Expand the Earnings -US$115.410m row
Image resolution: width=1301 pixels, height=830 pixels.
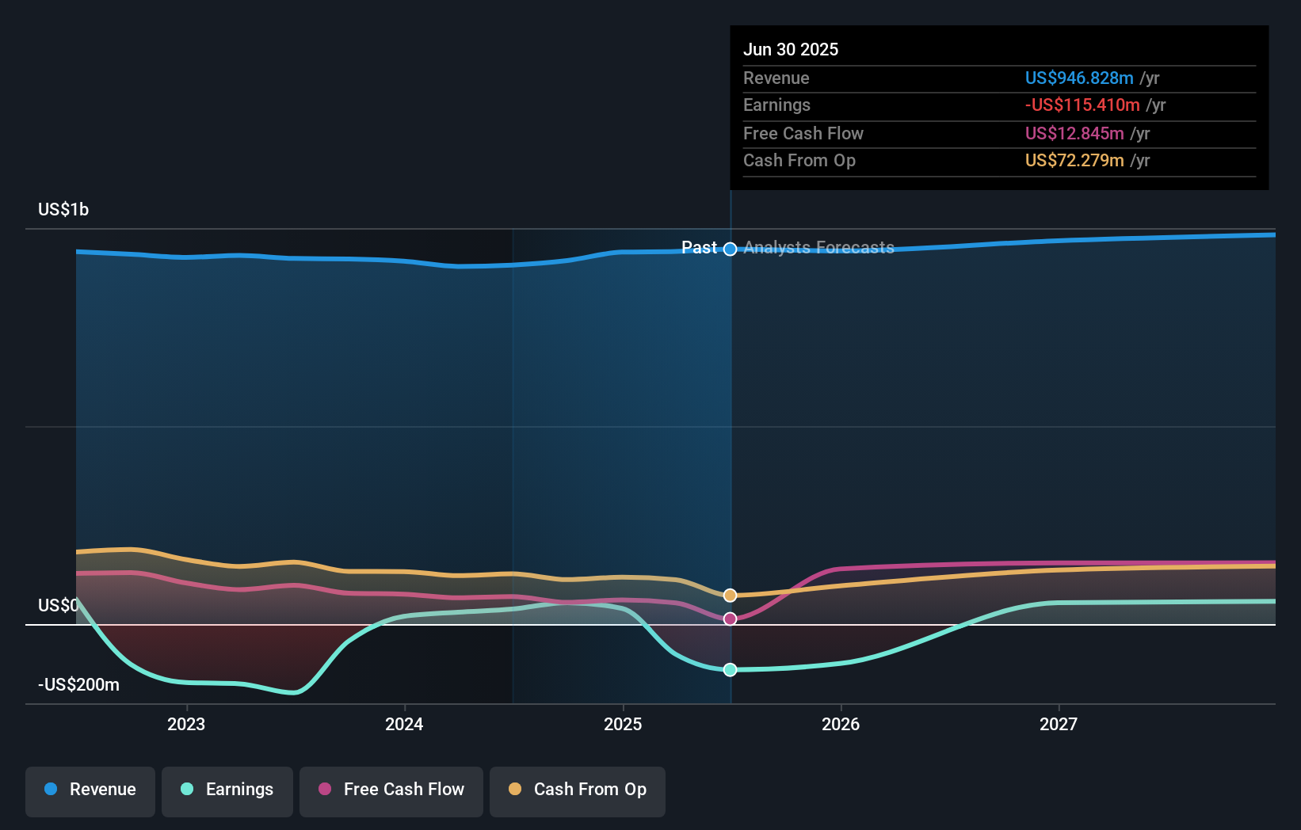point(1082,105)
